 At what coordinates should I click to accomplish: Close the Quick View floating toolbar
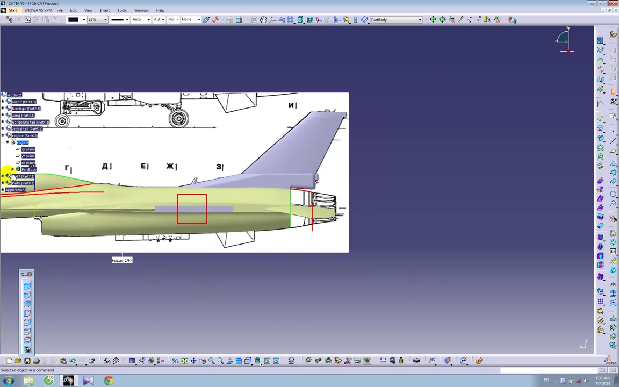[x=30, y=274]
